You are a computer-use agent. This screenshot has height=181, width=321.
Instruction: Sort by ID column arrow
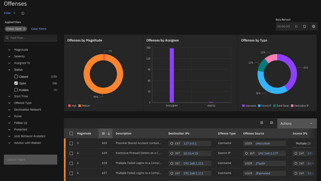click(109, 133)
